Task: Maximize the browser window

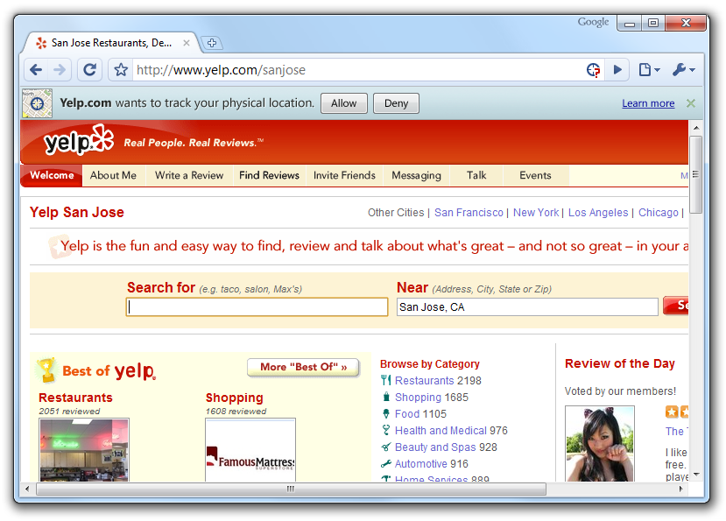Action: (653, 23)
